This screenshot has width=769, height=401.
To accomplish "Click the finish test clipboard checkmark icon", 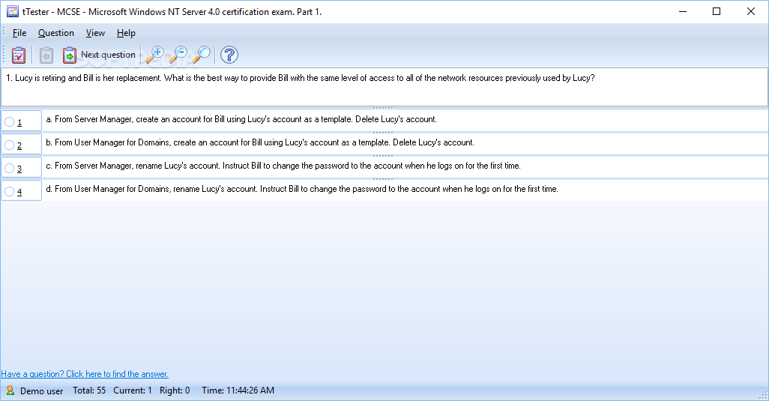I will (x=19, y=55).
